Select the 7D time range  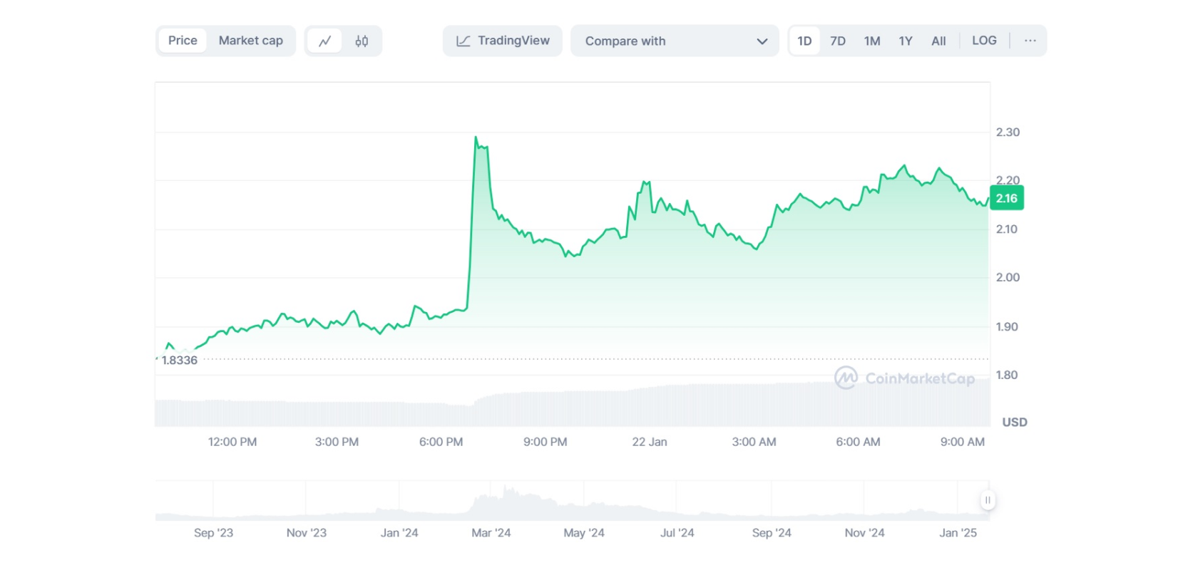pos(838,41)
